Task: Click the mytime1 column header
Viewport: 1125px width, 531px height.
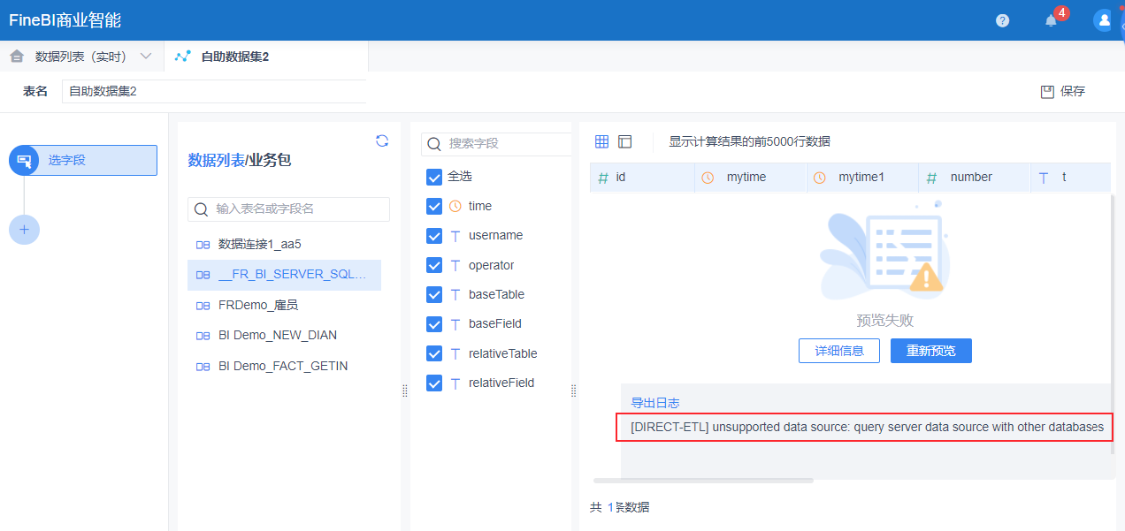Action: click(862, 178)
